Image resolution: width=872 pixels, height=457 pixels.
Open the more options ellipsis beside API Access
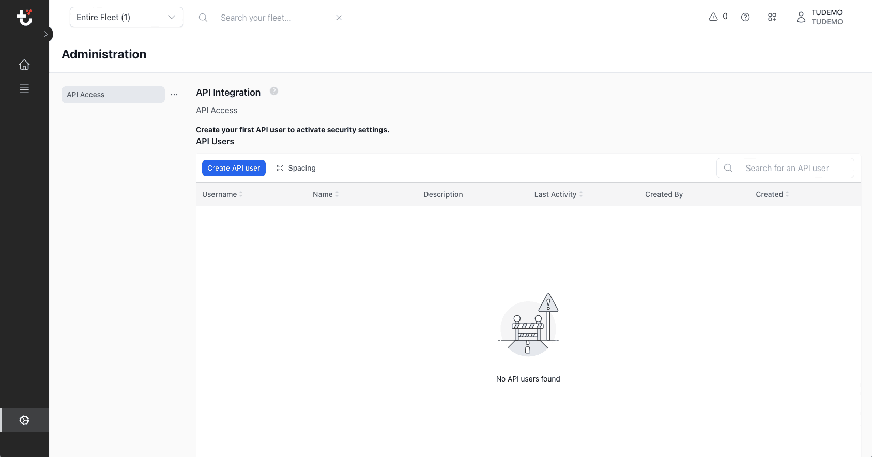(174, 95)
